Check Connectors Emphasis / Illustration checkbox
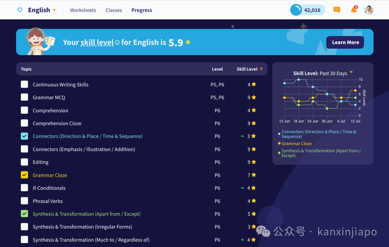This screenshot has height=247, width=389. (x=24, y=149)
